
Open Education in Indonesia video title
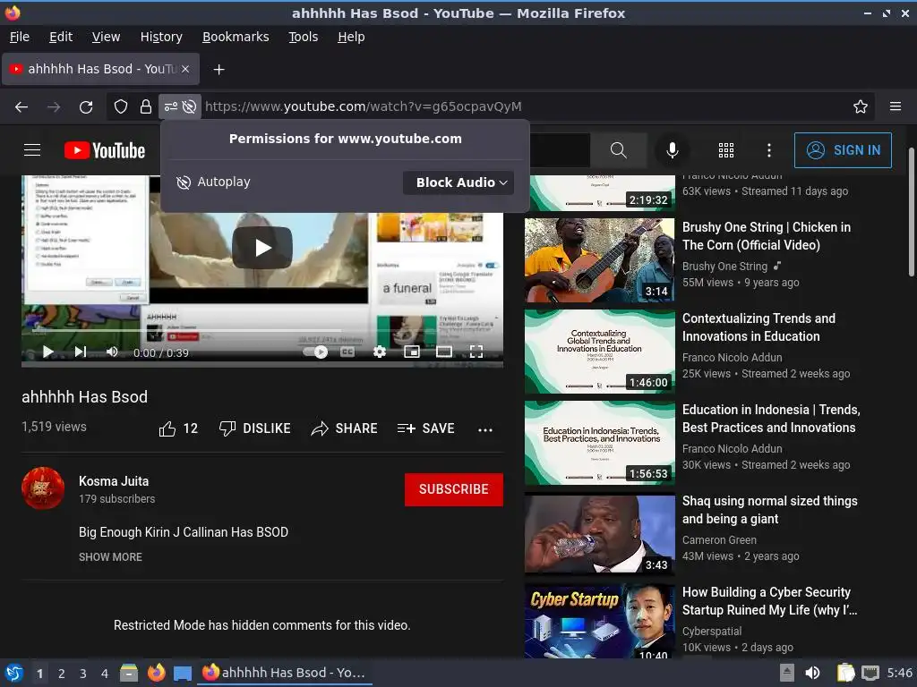[x=771, y=419]
